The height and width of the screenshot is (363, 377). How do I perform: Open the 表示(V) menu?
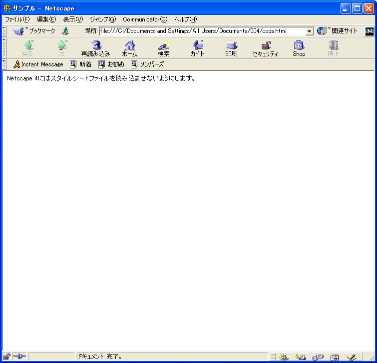click(x=73, y=19)
